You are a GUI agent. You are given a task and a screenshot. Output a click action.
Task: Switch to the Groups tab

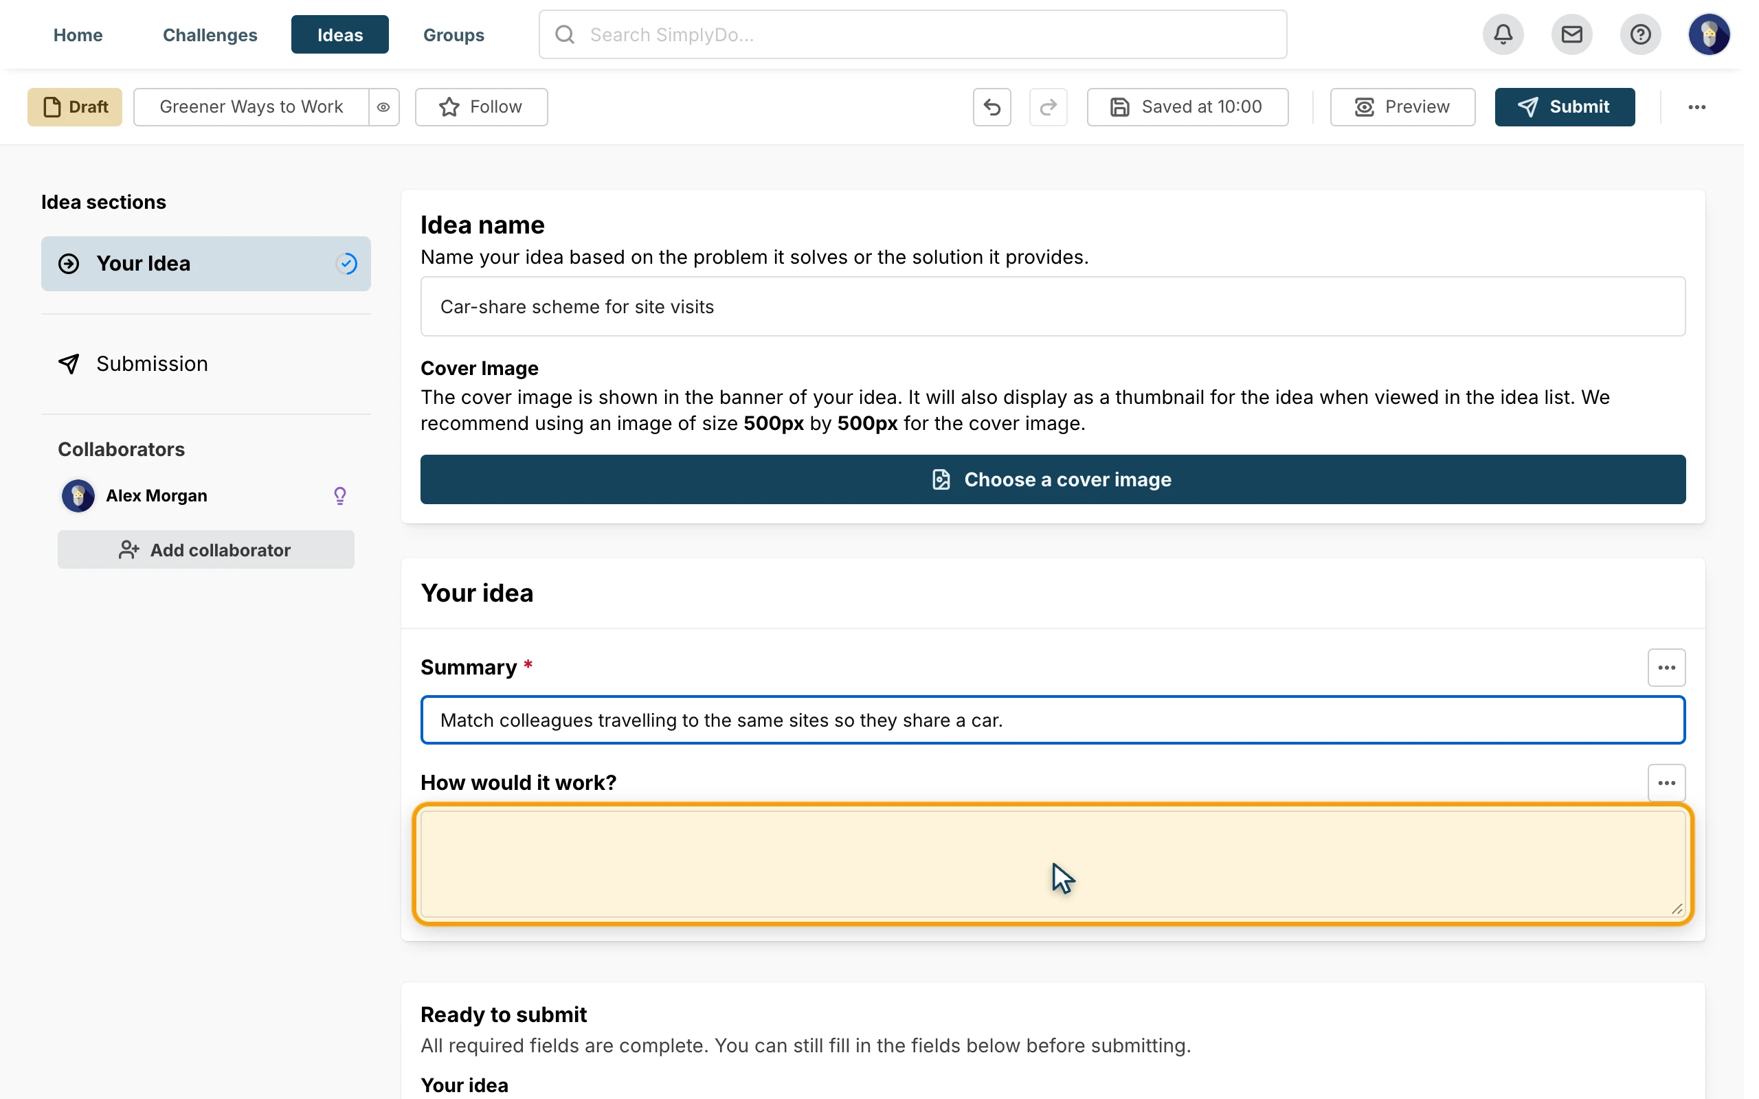coord(453,35)
